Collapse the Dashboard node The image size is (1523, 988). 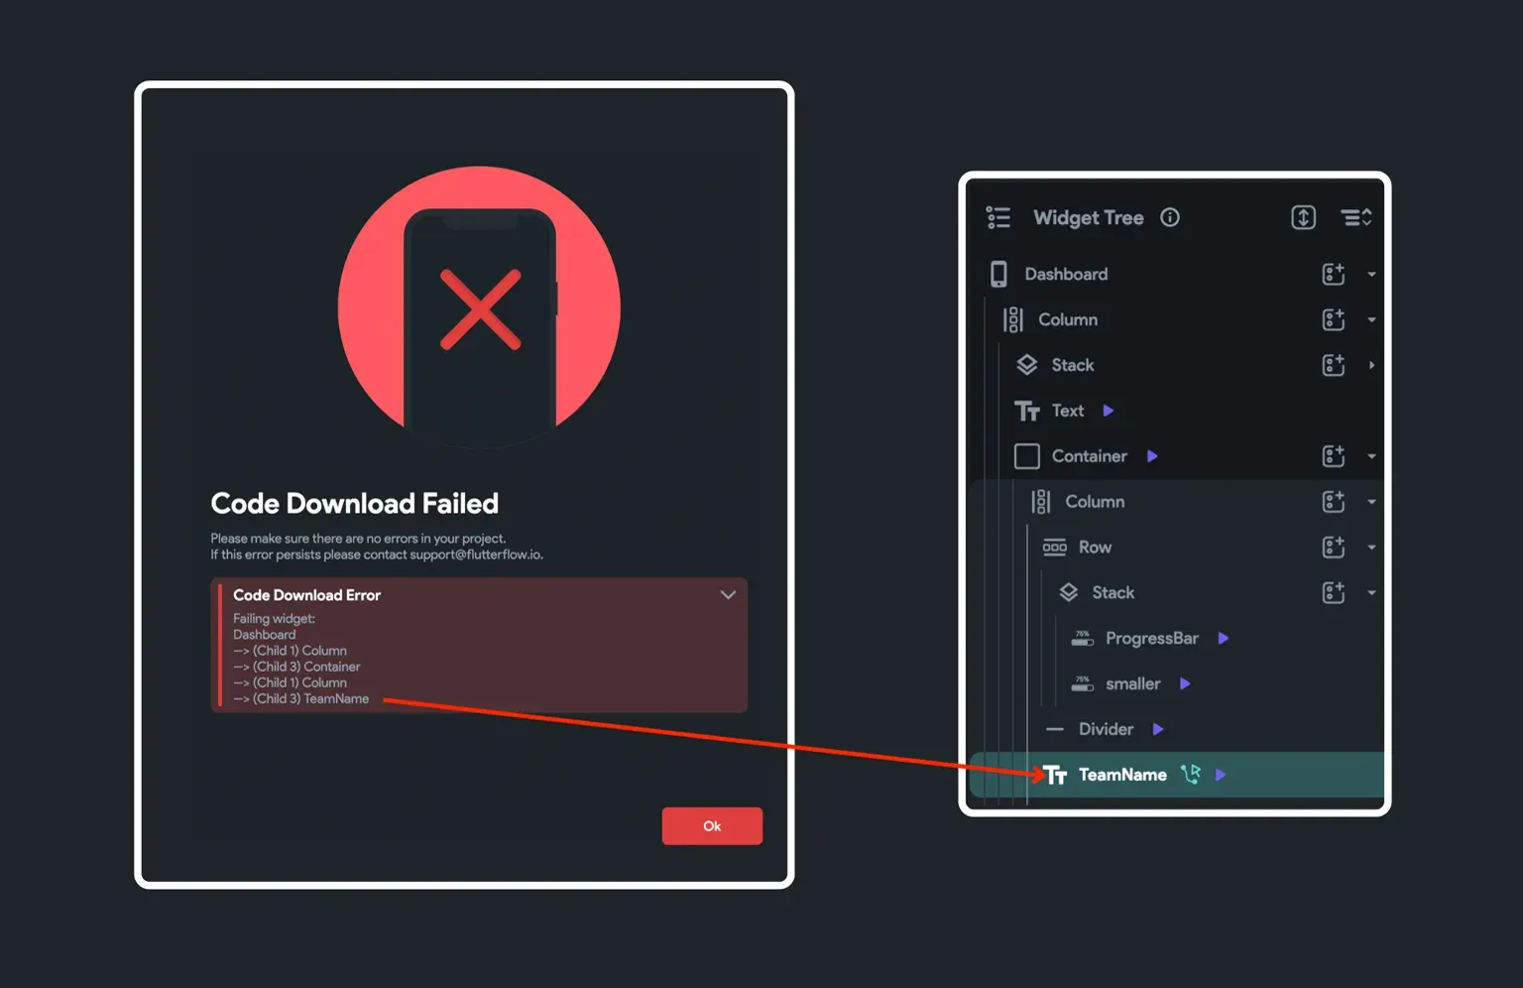[1371, 275]
